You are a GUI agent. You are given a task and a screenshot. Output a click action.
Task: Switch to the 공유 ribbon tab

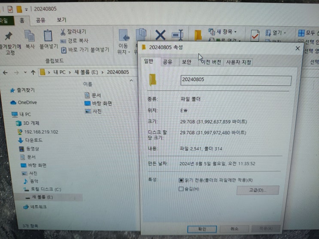click(x=40, y=20)
